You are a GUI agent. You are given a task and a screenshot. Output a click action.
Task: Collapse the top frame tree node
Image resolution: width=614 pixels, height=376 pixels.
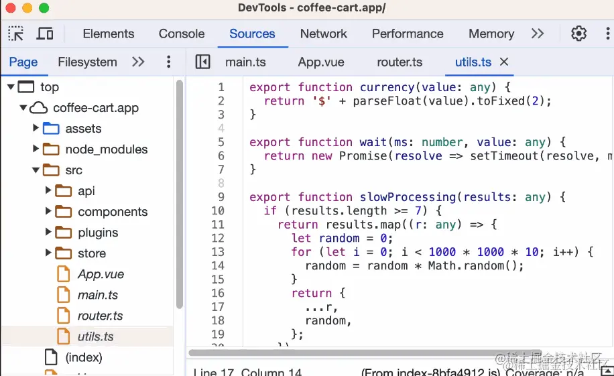click(11, 86)
